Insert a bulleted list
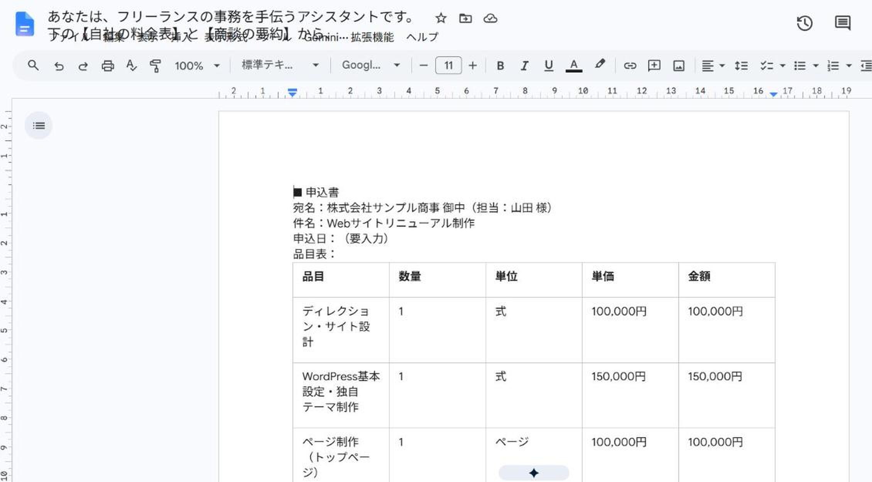 point(799,66)
